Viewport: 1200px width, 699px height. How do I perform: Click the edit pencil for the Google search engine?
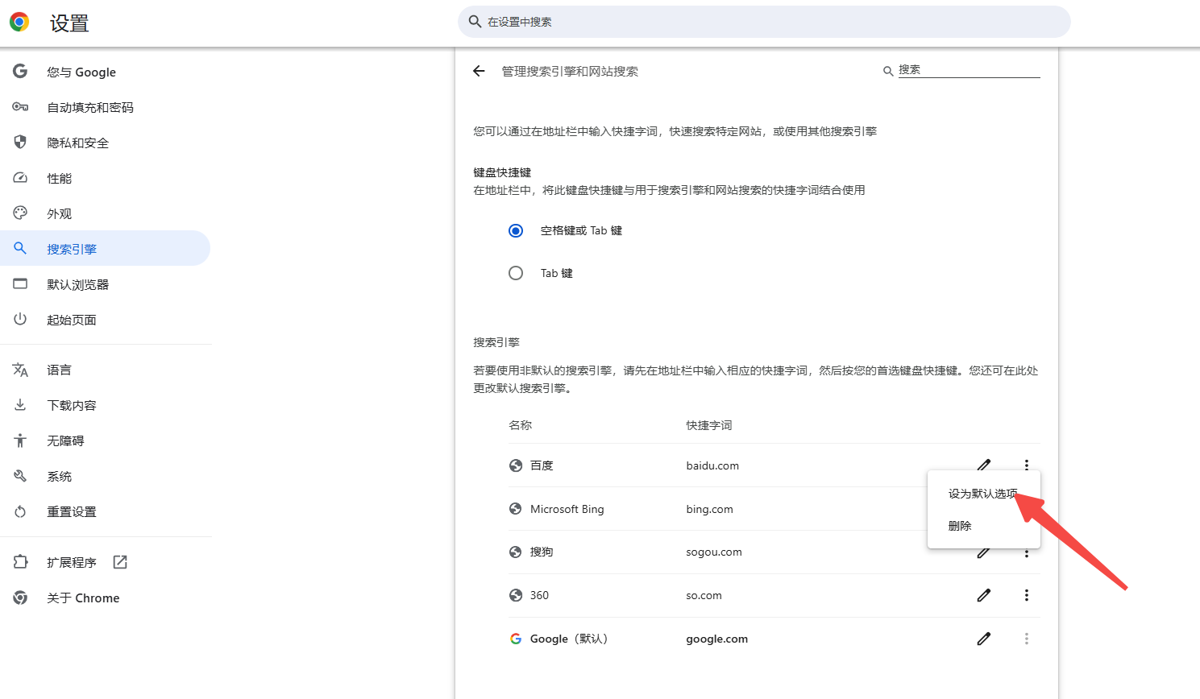984,638
